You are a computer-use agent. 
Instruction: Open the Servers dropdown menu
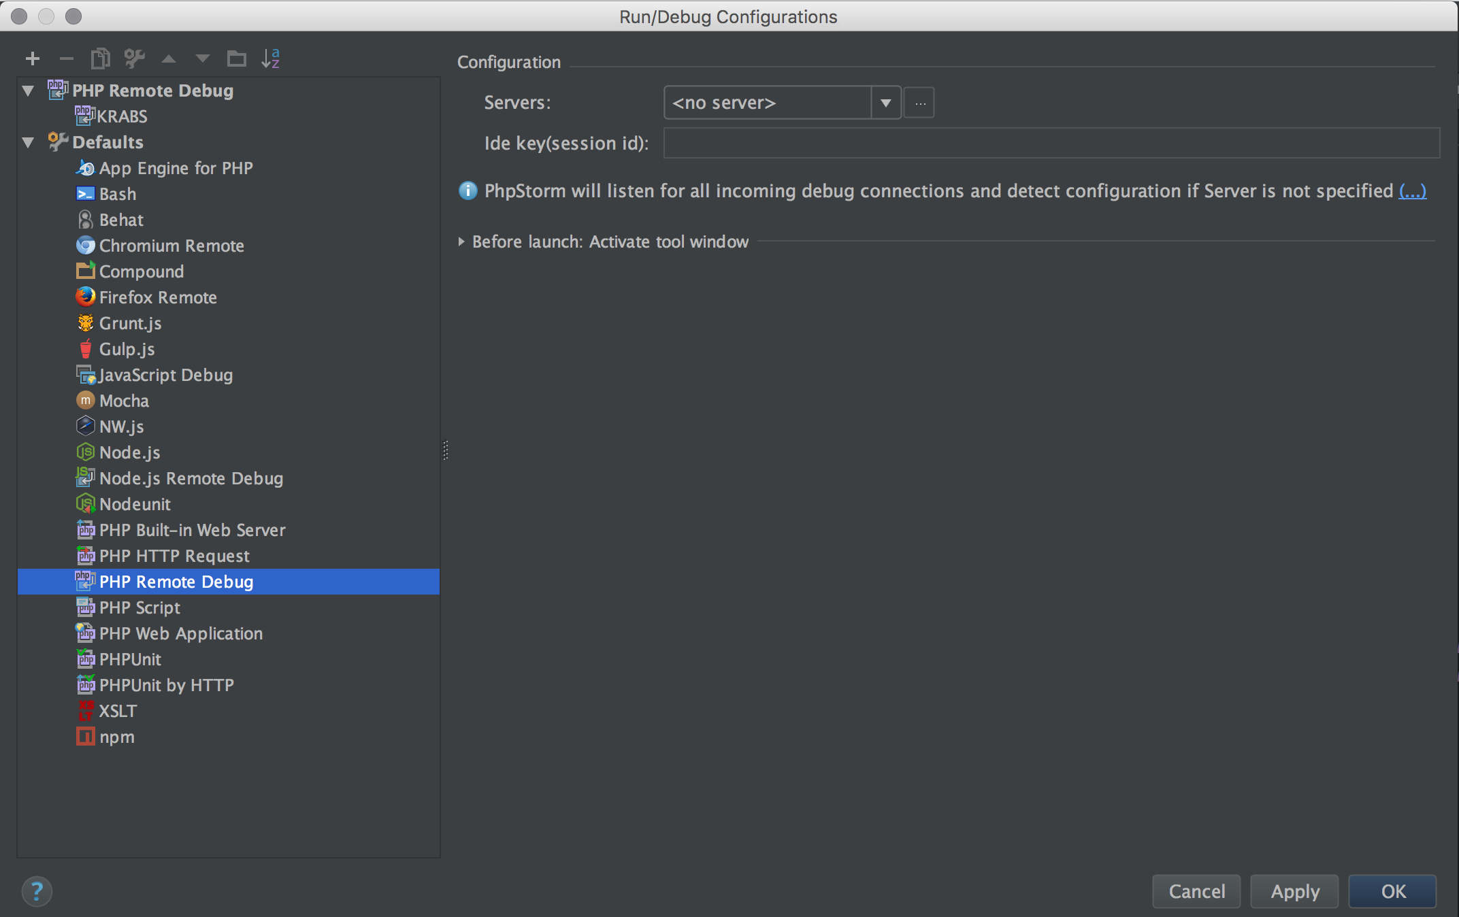pyautogui.click(x=887, y=103)
